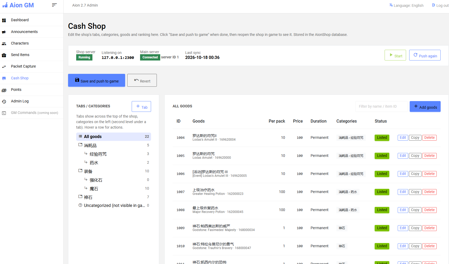Edit goods row 1004
The width and height of the screenshot is (449, 264).
tap(403, 138)
